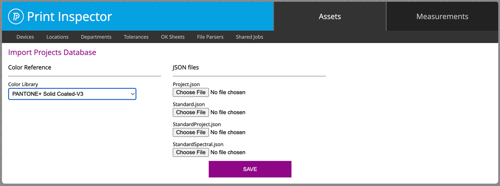500x186 pixels.
Task: Choose a file for Project.json
Action: (x=191, y=93)
